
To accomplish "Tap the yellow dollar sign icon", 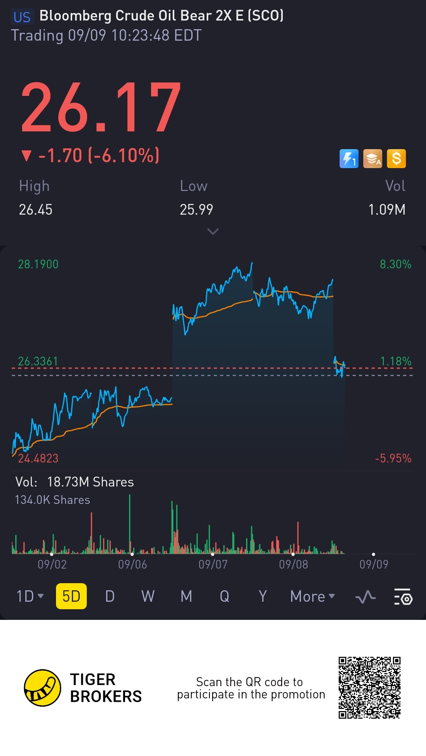I will [396, 159].
